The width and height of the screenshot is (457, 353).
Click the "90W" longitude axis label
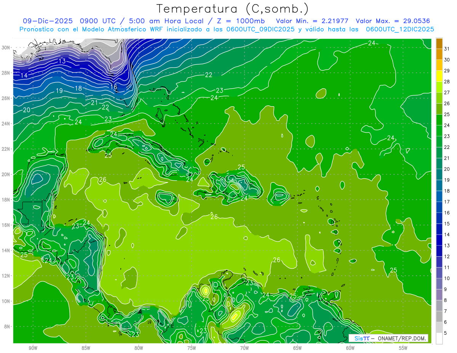[33, 349]
